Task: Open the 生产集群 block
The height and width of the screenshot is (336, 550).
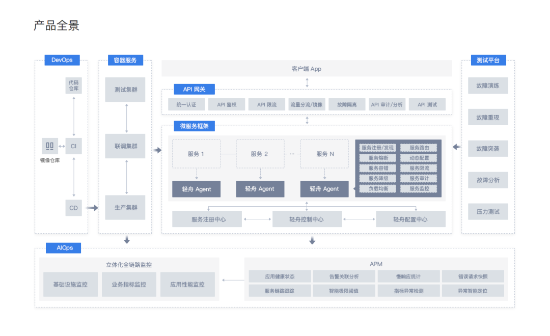Action: 125,207
